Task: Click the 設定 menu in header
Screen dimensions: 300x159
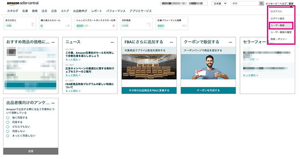Action: click(x=291, y=3)
